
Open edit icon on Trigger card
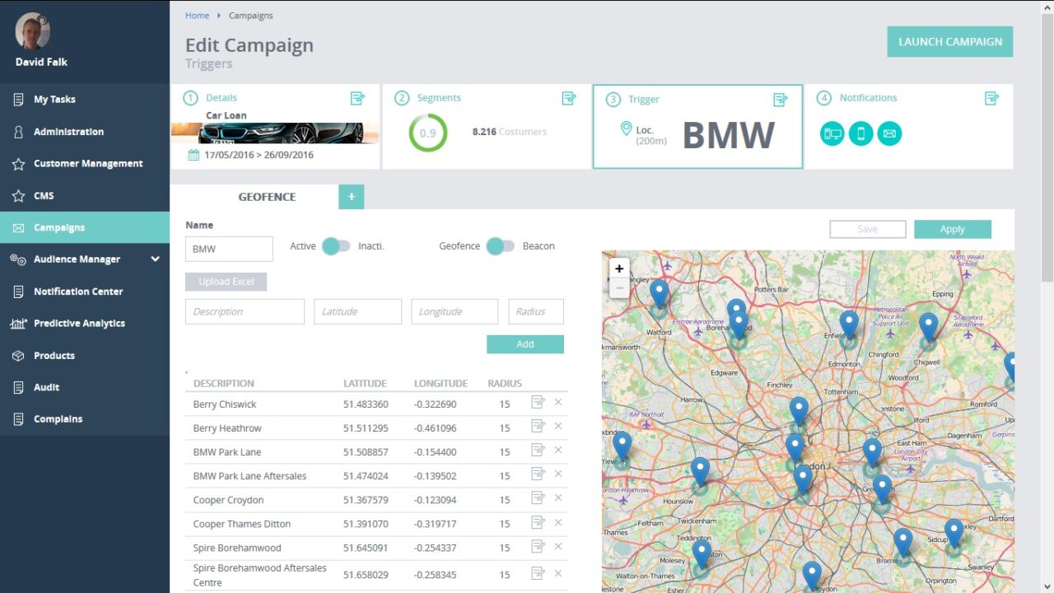[781, 100]
